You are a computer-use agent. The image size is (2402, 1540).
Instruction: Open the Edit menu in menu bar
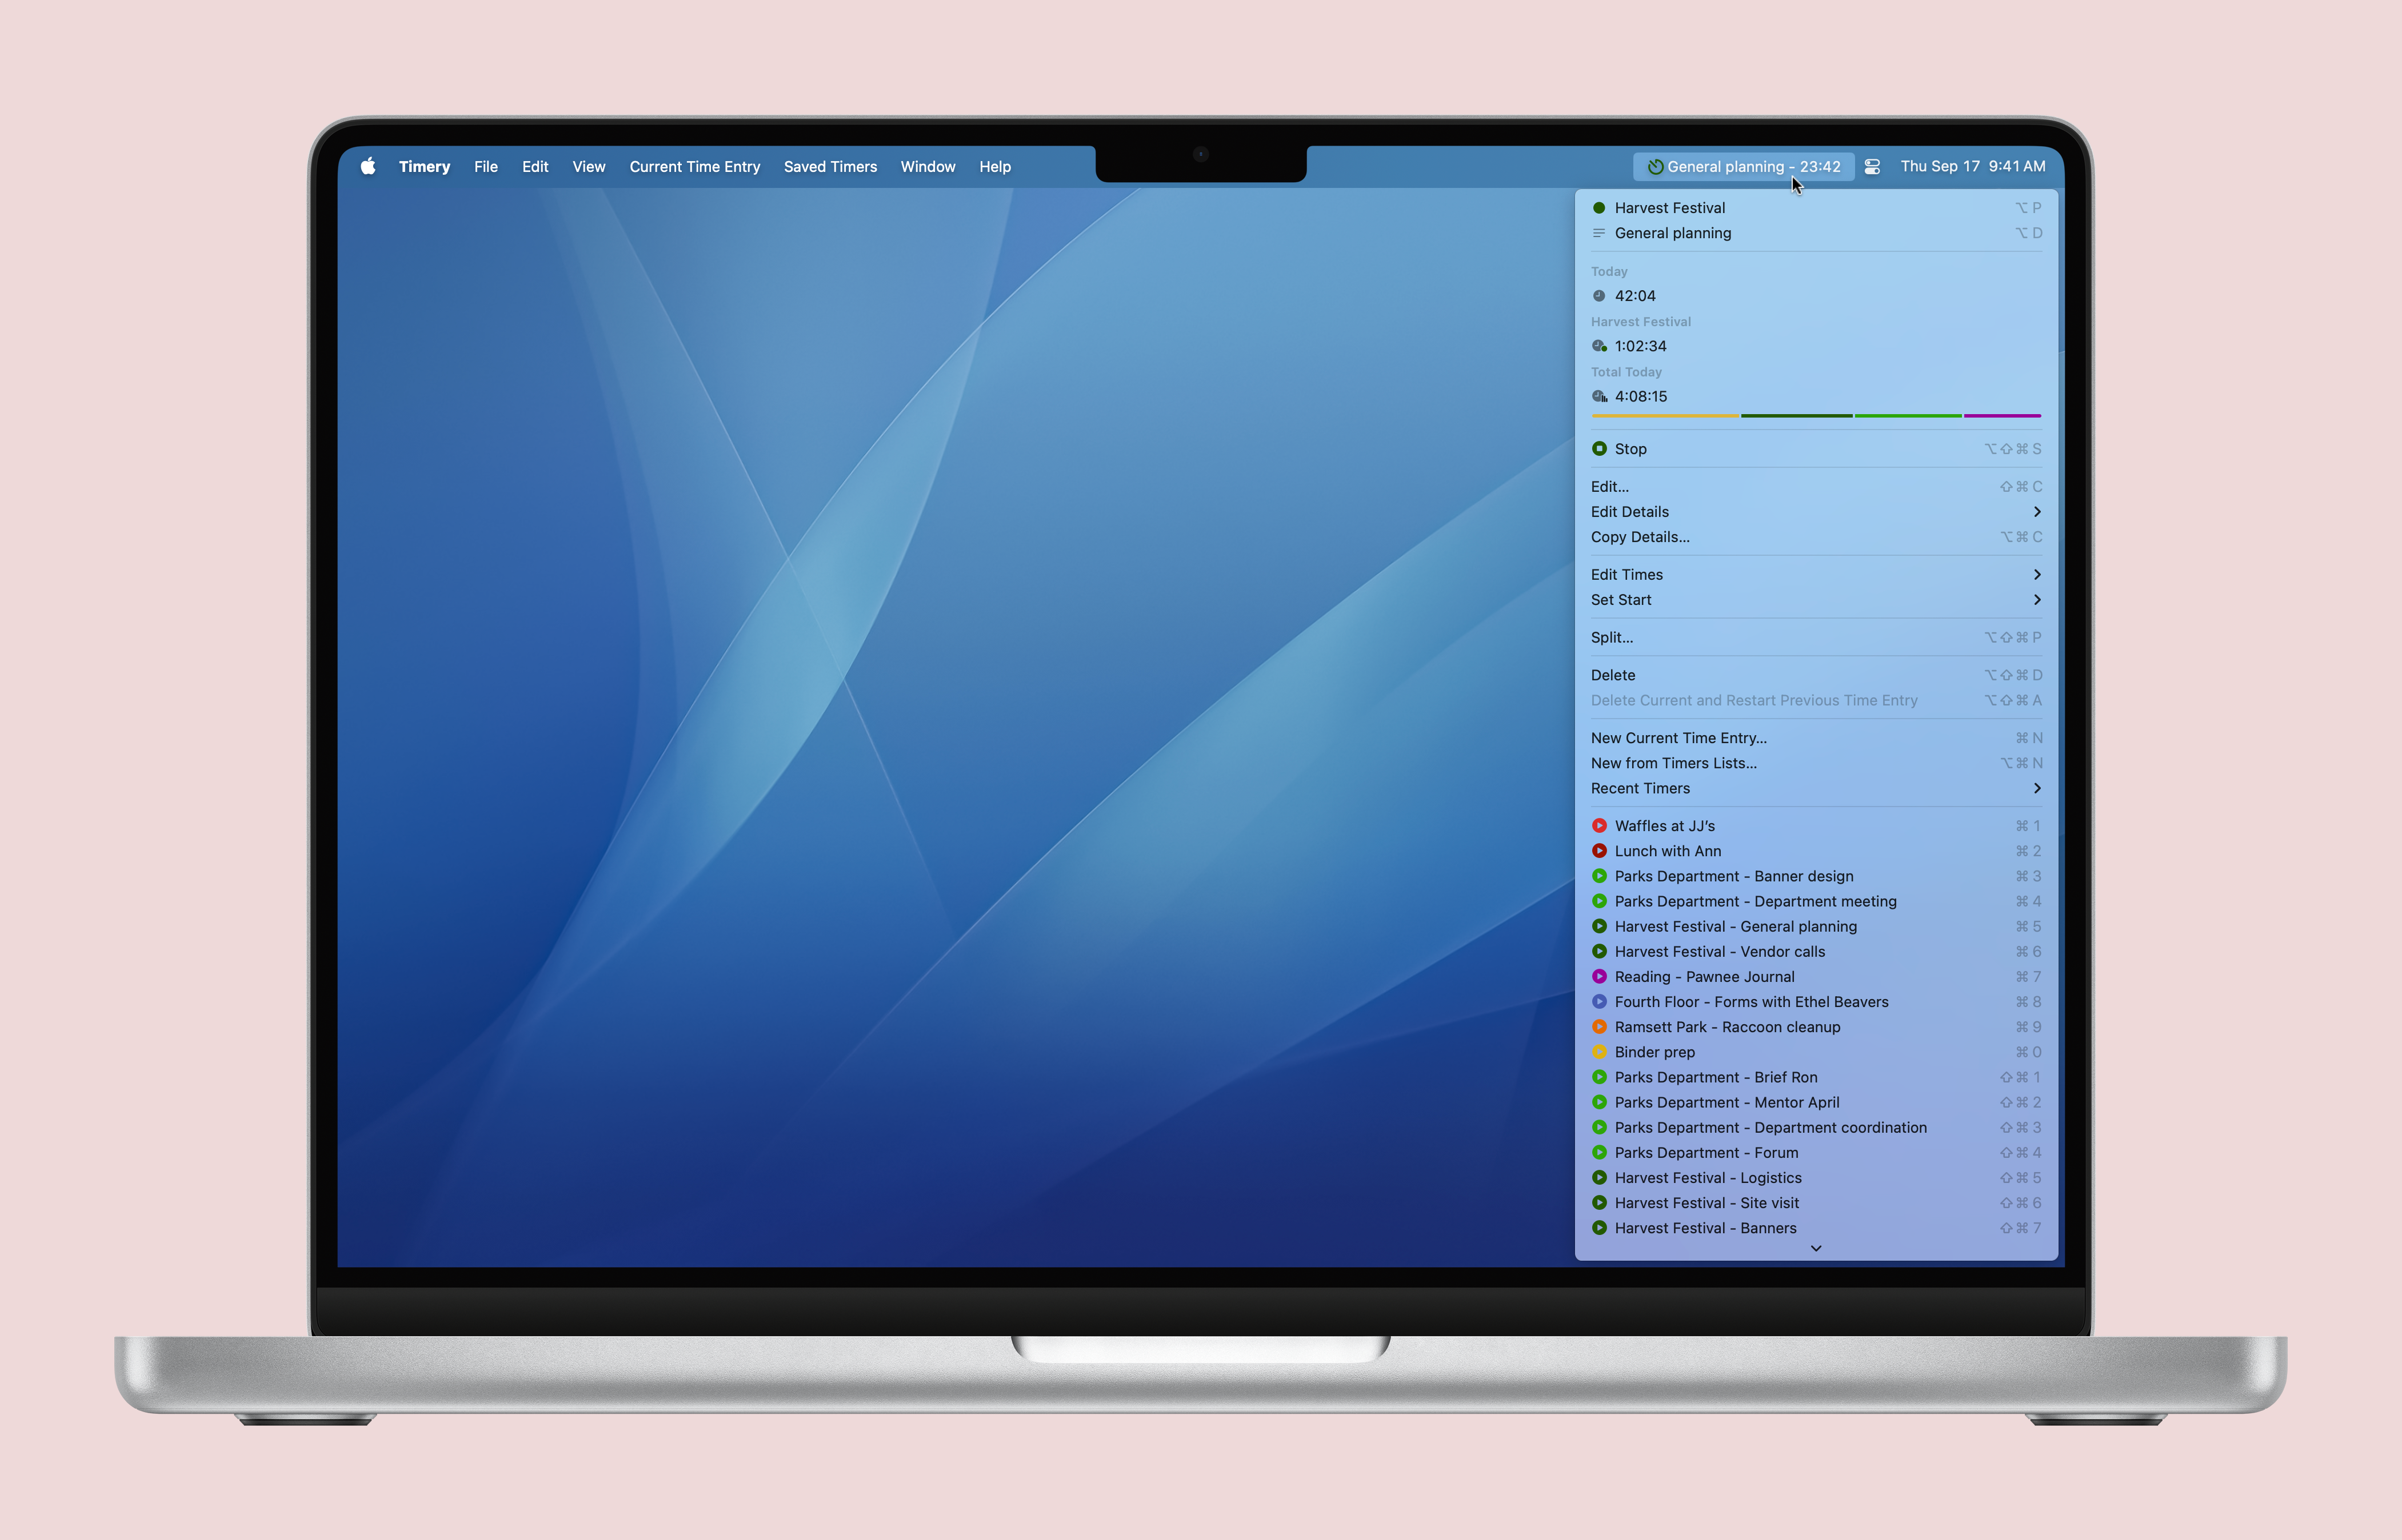click(535, 167)
